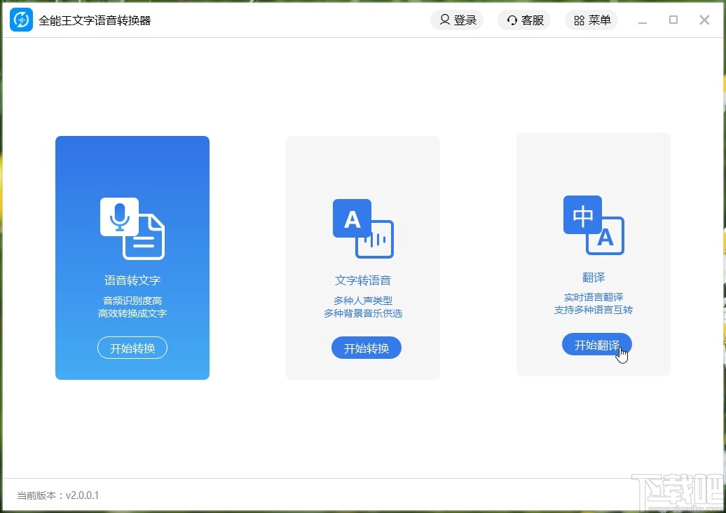The width and height of the screenshot is (726, 513).
Task: Click the person icon next to 登录
Action: [x=444, y=20]
